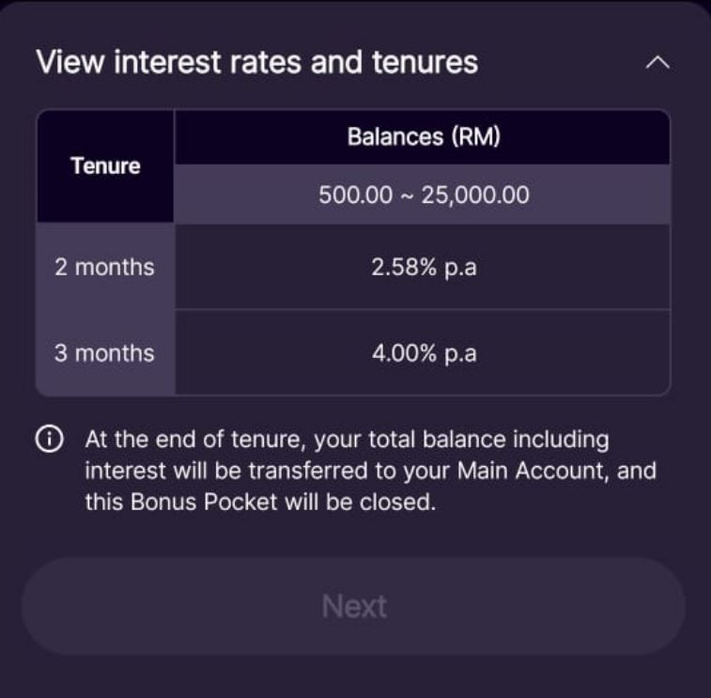Click the Tenure column header
This screenshot has width=711, height=698.
coord(105,166)
